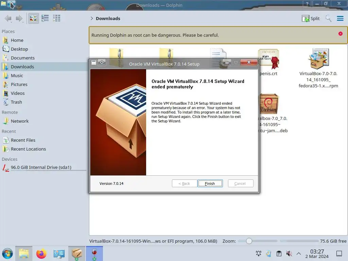
Task: Switch to Wine taskbar entry
Action: pyautogui.click(x=94, y=254)
